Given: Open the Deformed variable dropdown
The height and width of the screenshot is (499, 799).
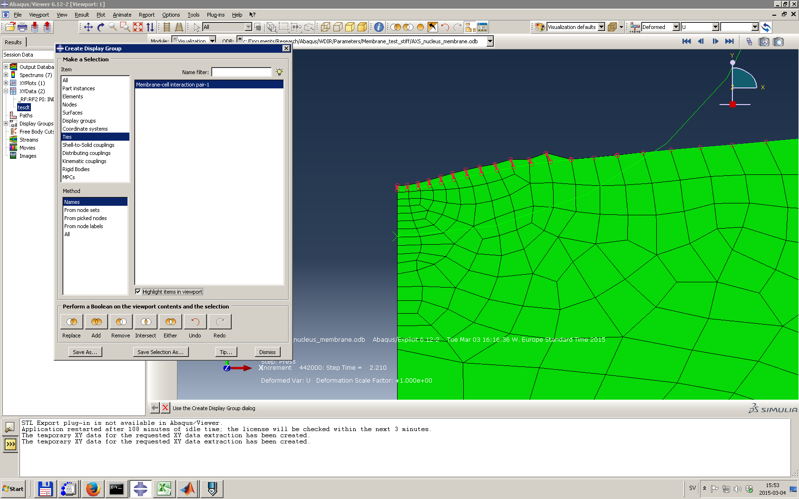Looking at the screenshot, I should 676,27.
